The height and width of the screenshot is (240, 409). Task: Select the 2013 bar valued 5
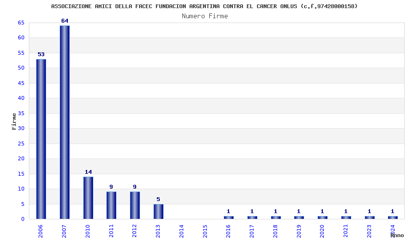tap(158, 211)
